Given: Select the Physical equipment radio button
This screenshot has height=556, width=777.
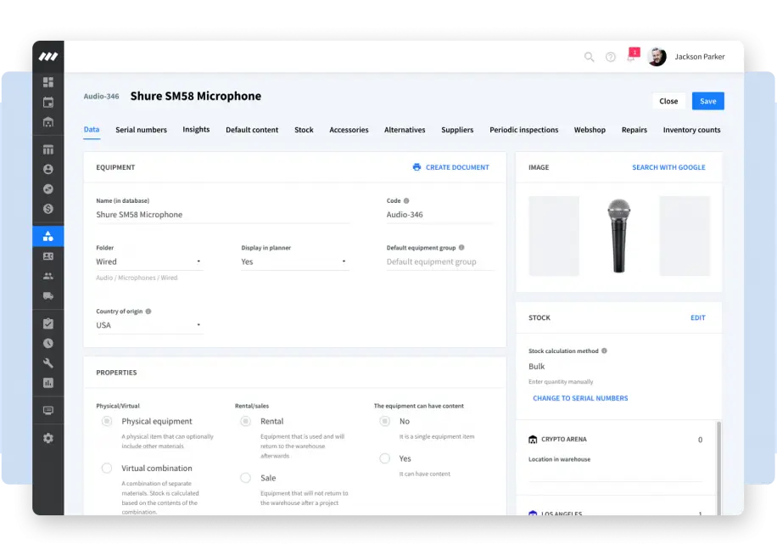Looking at the screenshot, I should (x=108, y=421).
